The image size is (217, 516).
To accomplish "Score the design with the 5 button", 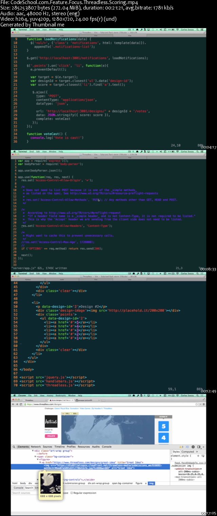I will [x=163, y=426].
